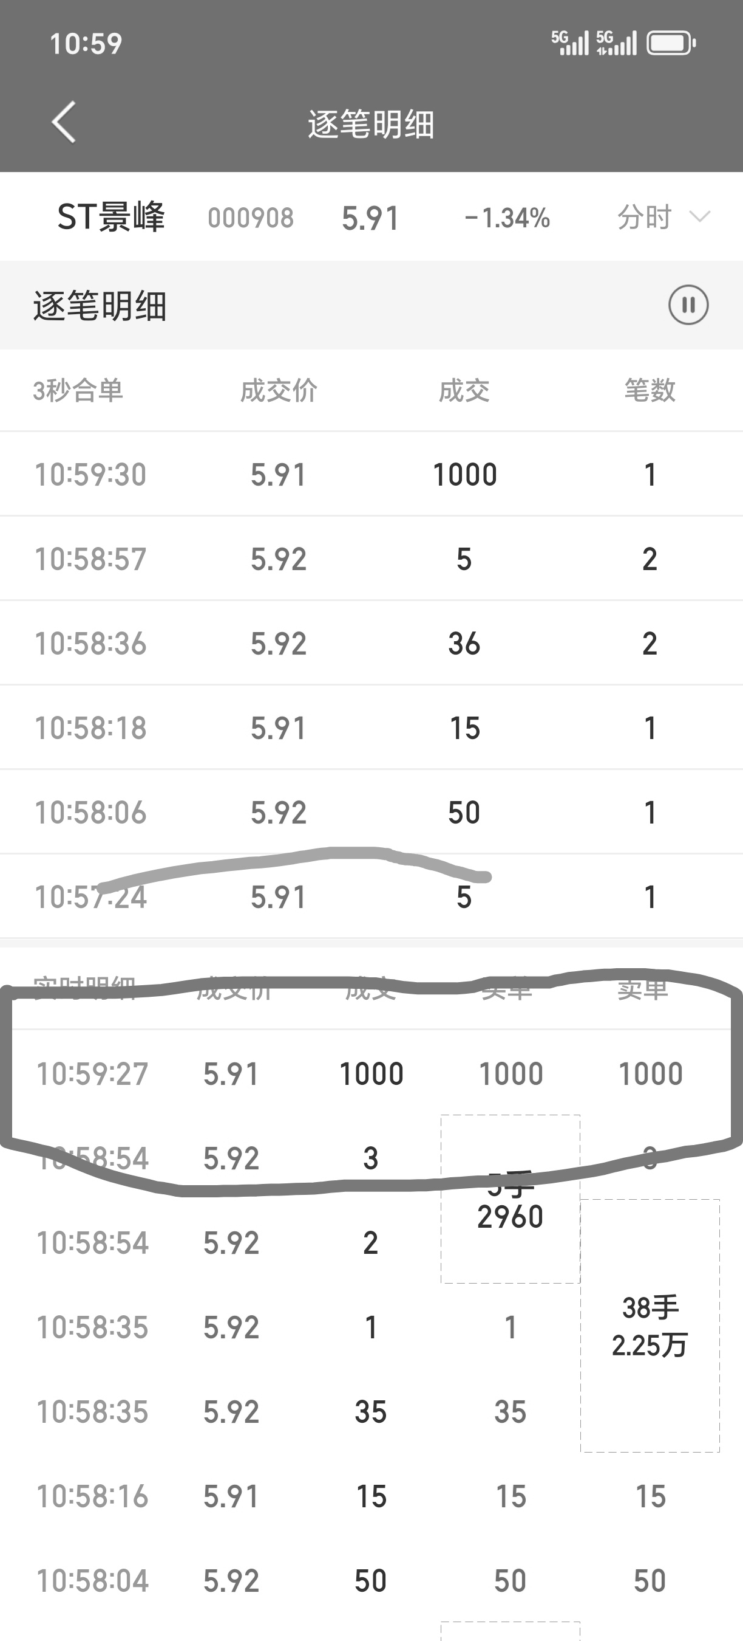The image size is (743, 1641).
Task: Select the 笔数 column header
Action: click(x=650, y=391)
